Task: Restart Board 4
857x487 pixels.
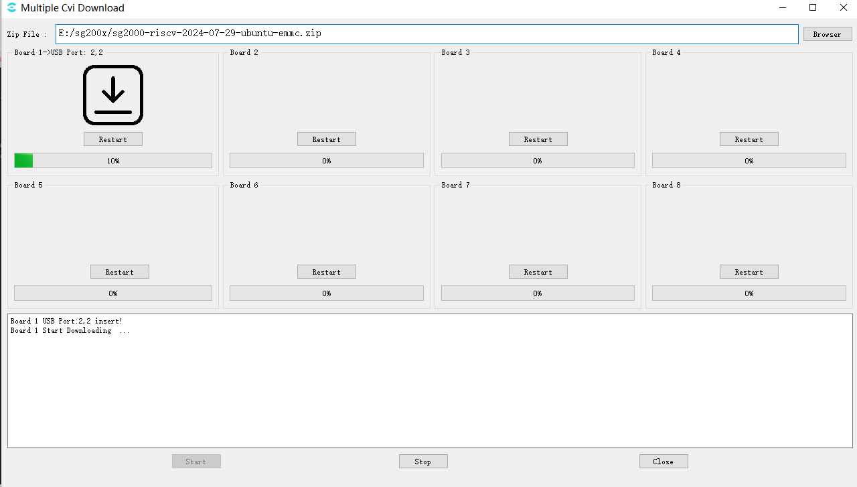Action: click(x=749, y=139)
